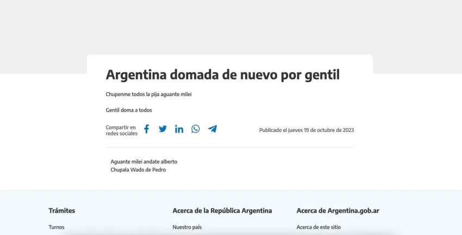Select Acerca de la República Argentina heading
Image resolution: width=462 pixels, height=235 pixels.
tap(222, 211)
